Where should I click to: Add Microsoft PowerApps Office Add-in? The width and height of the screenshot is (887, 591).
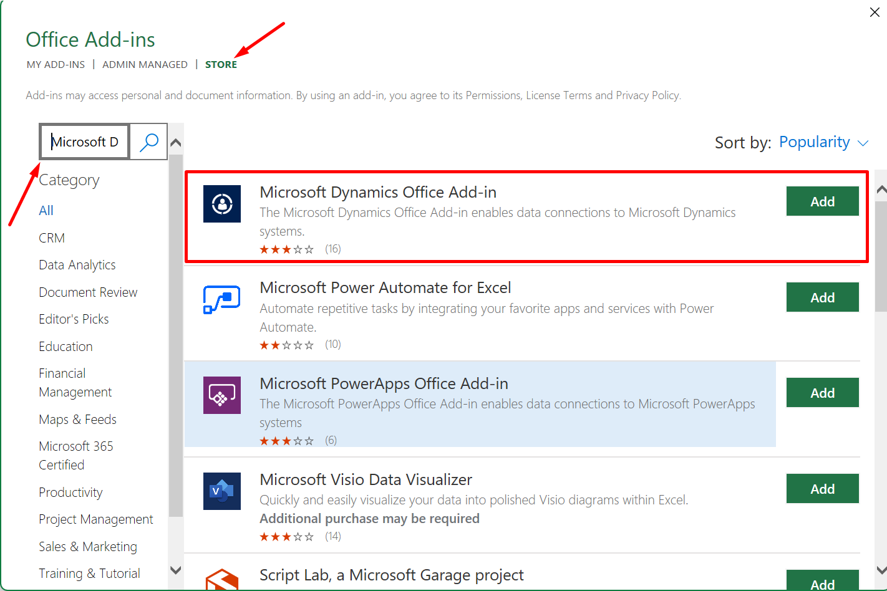click(822, 393)
